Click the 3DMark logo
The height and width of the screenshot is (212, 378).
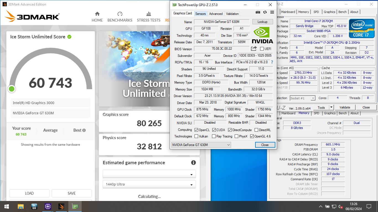coord(32,17)
